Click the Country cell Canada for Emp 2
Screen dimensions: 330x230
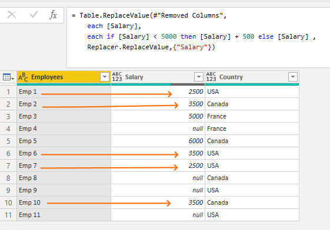[x=252, y=104]
